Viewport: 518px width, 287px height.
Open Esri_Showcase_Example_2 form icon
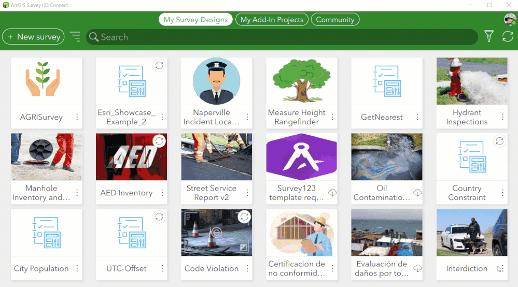coord(132,81)
